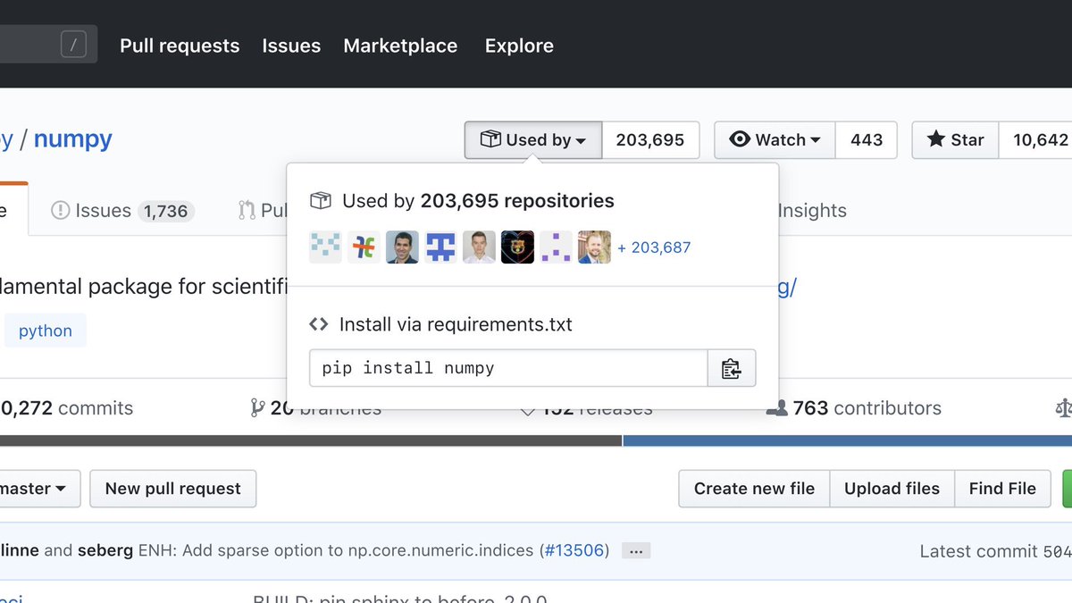Open the Insights tab
This screenshot has width=1072, height=603.
[812, 211]
